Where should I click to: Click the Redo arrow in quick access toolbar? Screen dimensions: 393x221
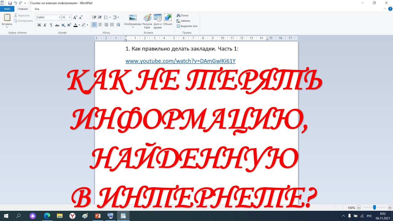(x=20, y=3)
